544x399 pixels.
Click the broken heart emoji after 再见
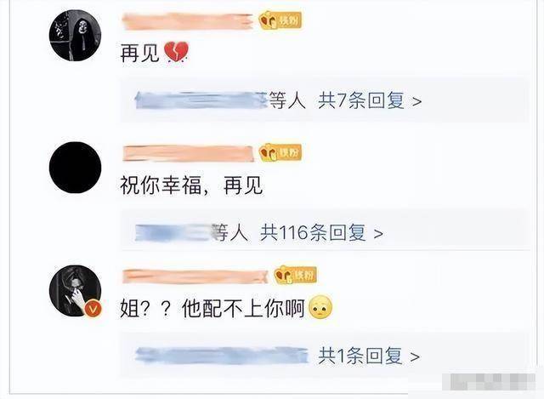coord(176,52)
